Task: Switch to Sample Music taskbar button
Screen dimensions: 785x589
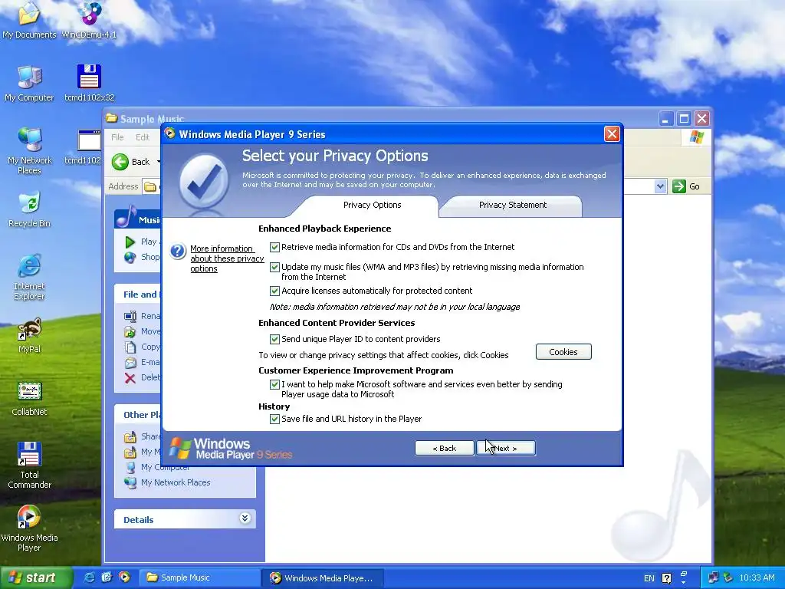Action: coord(199,577)
